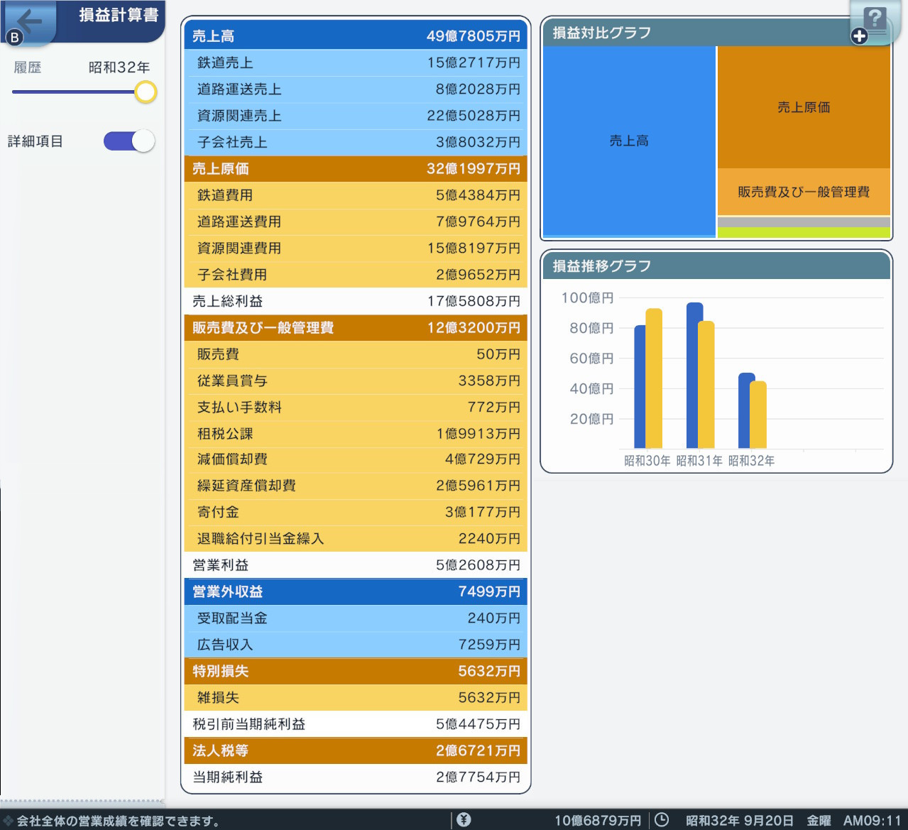The width and height of the screenshot is (908, 830).
Task: Click the 損益計算書 screen title
Action: point(119,15)
